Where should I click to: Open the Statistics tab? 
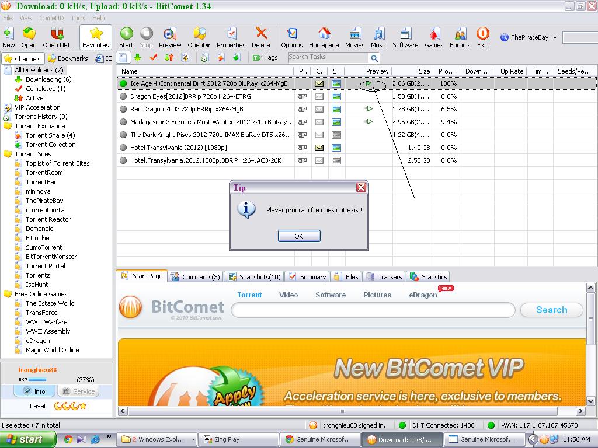(x=429, y=277)
